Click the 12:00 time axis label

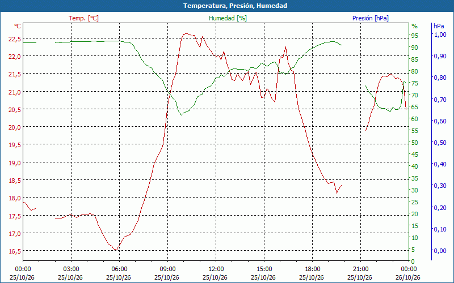tap(216, 269)
